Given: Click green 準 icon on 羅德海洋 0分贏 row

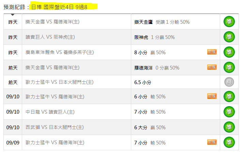Looking at the screenshot, I should pyautogui.click(x=229, y=68).
